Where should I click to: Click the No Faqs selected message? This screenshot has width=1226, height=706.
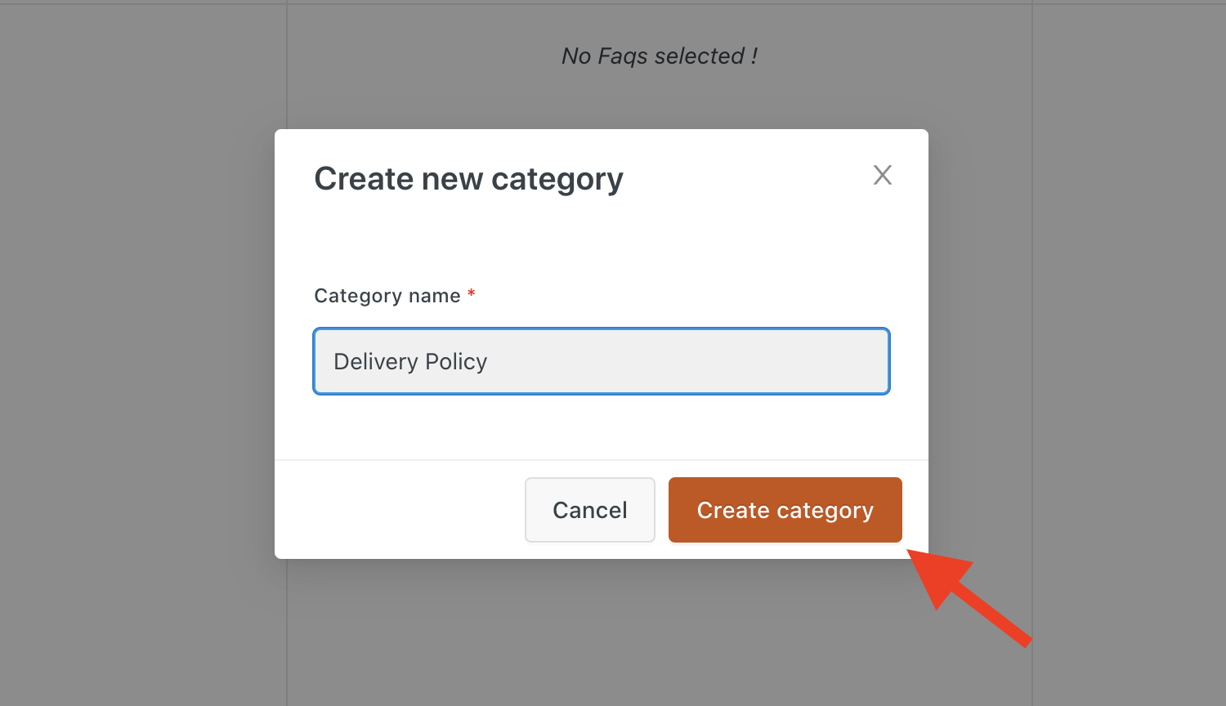pyautogui.click(x=660, y=56)
